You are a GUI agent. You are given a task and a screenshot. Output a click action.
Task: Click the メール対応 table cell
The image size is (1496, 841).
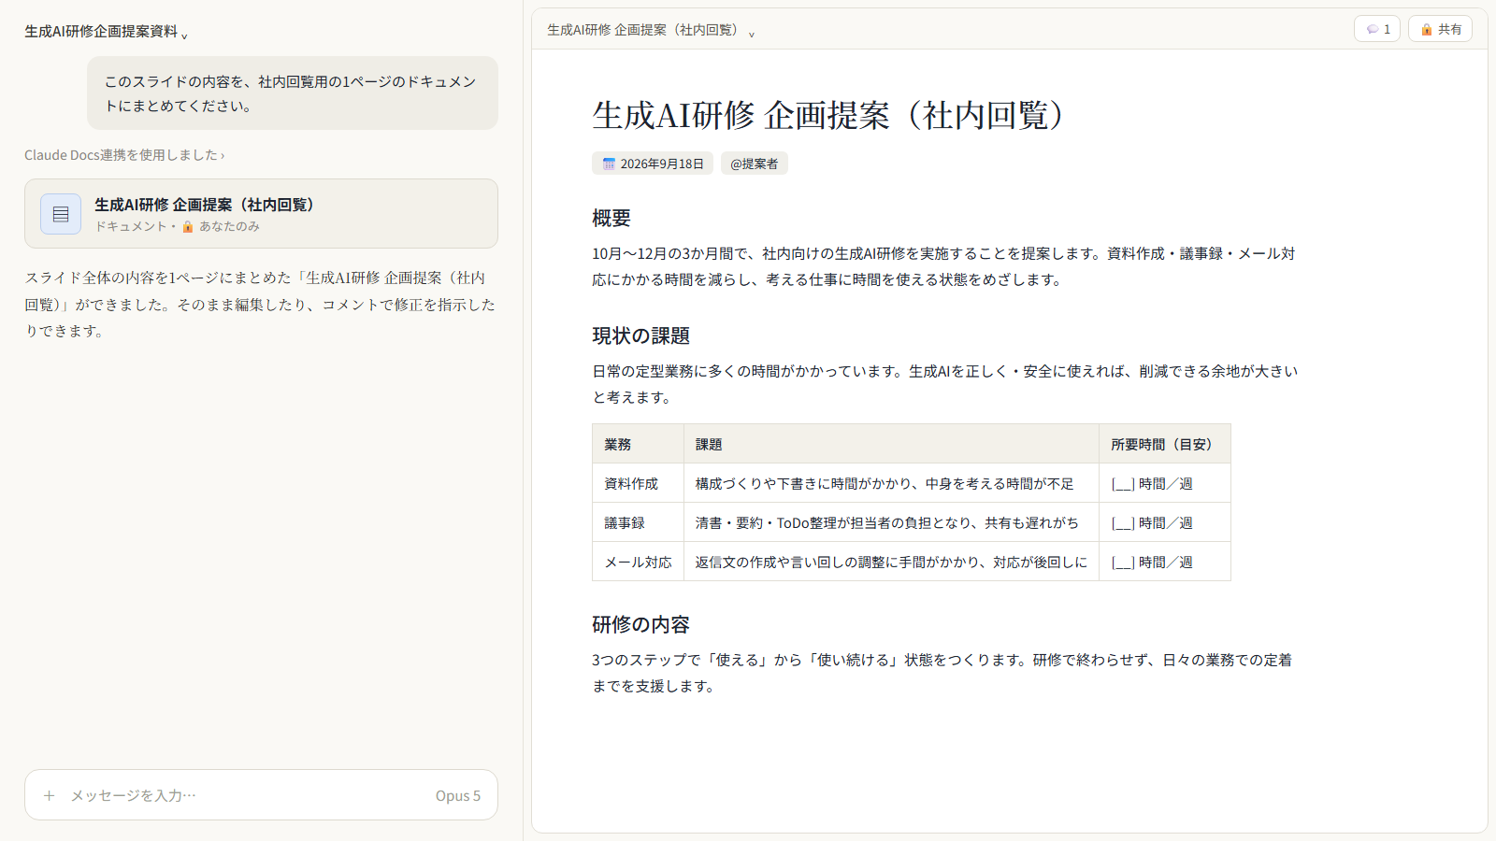638,562
